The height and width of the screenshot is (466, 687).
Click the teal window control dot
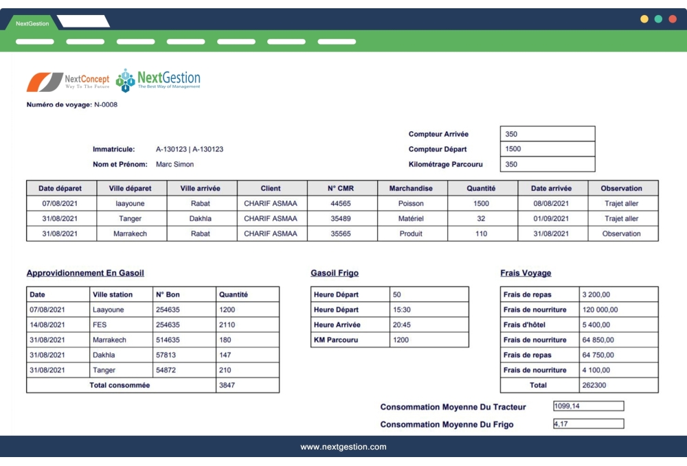(657, 20)
